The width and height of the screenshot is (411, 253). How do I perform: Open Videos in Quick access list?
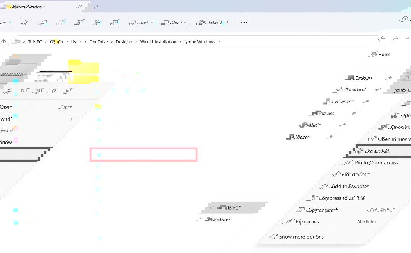[x=298, y=137]
